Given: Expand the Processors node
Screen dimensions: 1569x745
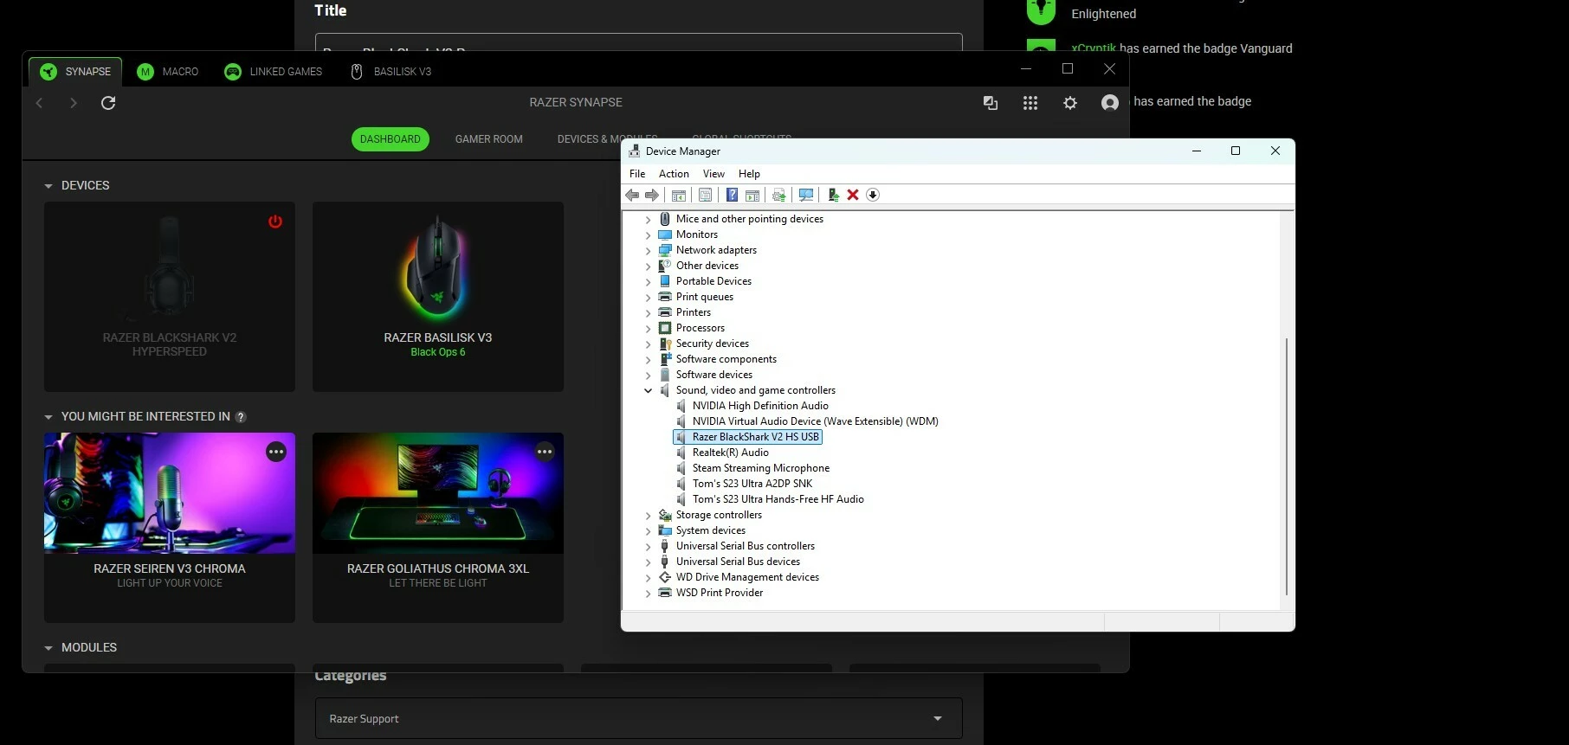Looking at the screenshot, I should tap(648, 328).
